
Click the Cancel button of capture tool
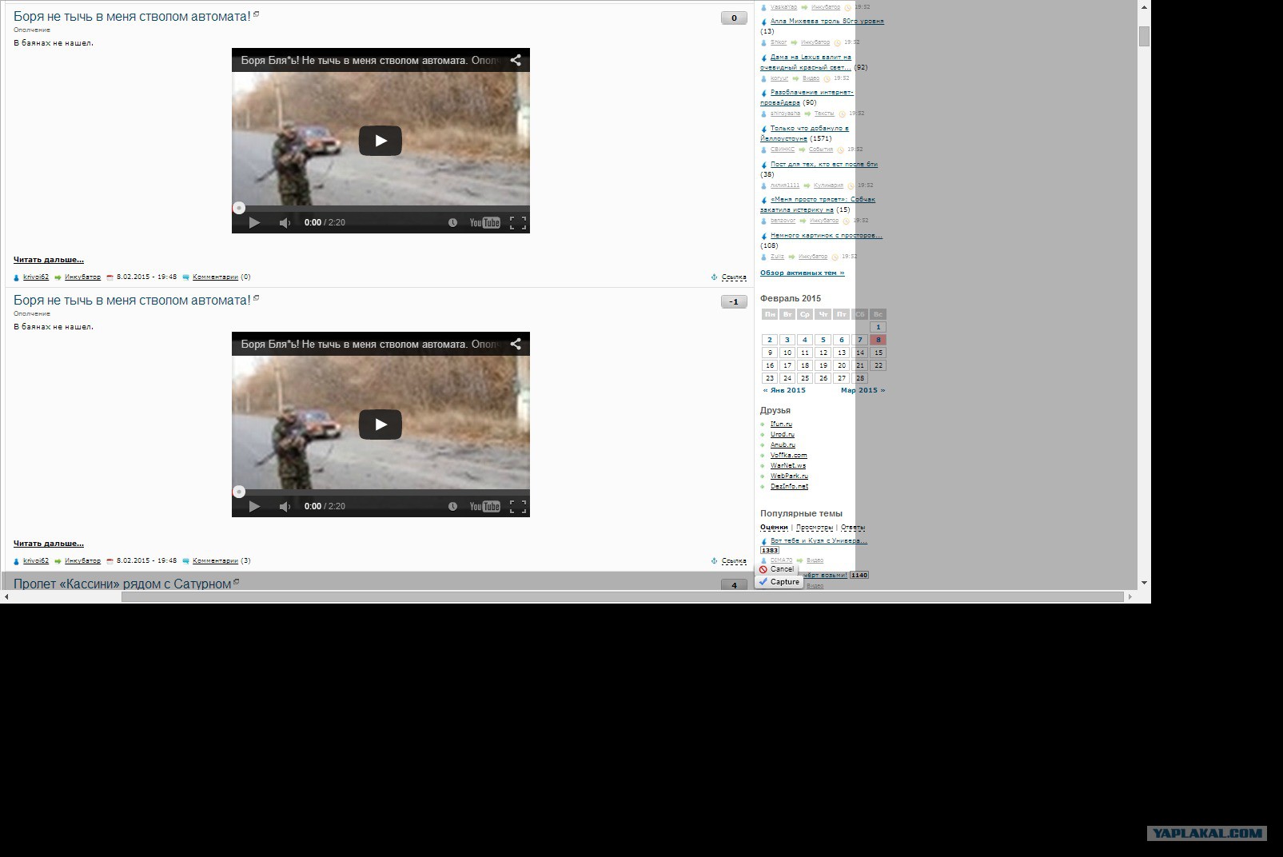(777, 569)
